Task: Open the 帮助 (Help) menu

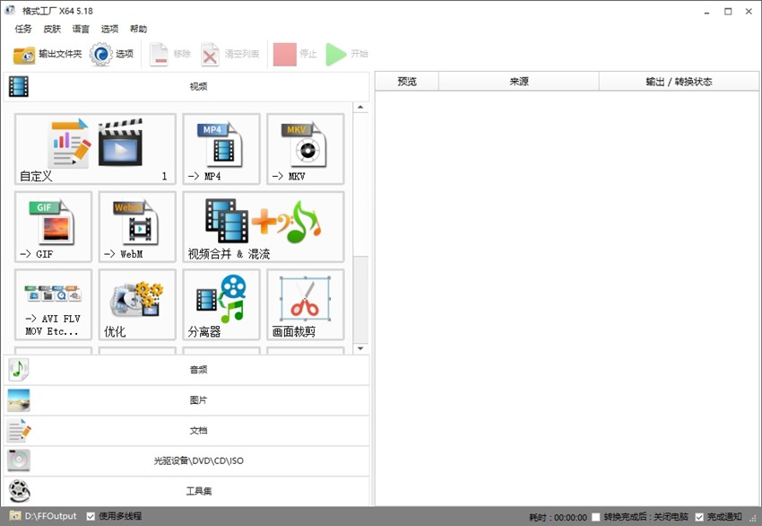Action: (x=137, y=28)
